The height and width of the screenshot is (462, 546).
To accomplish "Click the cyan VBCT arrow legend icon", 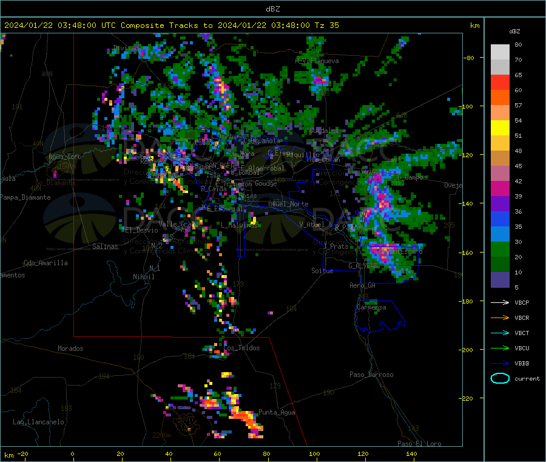I will (x=500, y=333).
